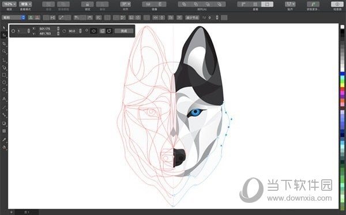This screenshot has width=346, height=215.
Task: Select the Rectangle tool
Action: tap(4, 75)
